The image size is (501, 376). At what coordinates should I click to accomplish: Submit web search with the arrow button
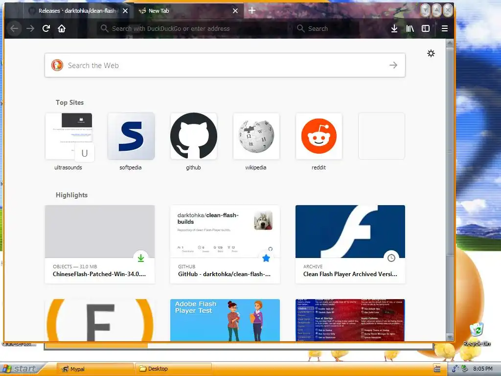[x=393, y=65]
